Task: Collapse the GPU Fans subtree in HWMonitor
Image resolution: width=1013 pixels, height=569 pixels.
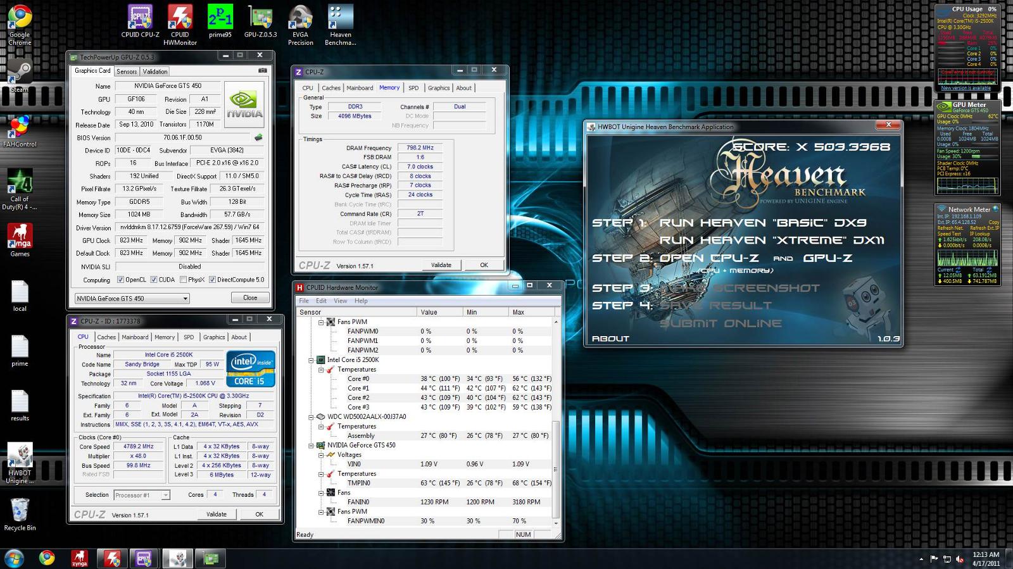Action: pos(321,493)
